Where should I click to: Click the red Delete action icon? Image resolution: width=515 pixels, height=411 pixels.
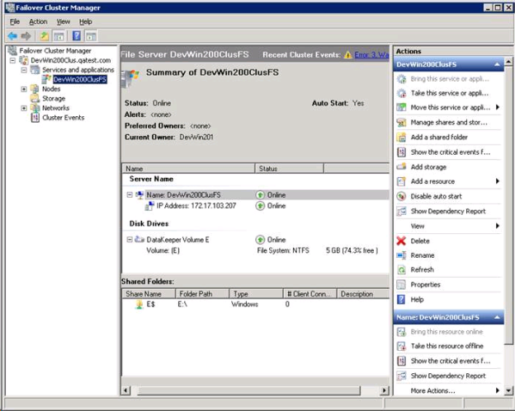coord(402,241)
